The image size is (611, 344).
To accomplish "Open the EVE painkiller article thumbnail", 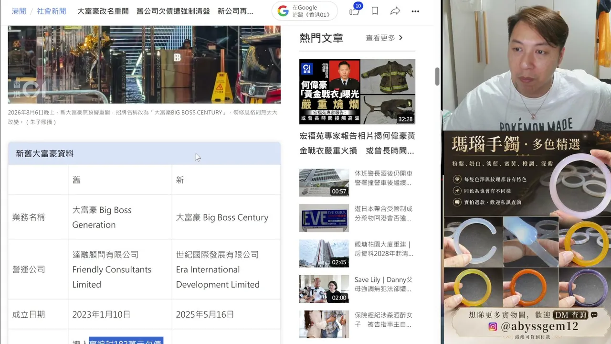I will coord(324,218).
